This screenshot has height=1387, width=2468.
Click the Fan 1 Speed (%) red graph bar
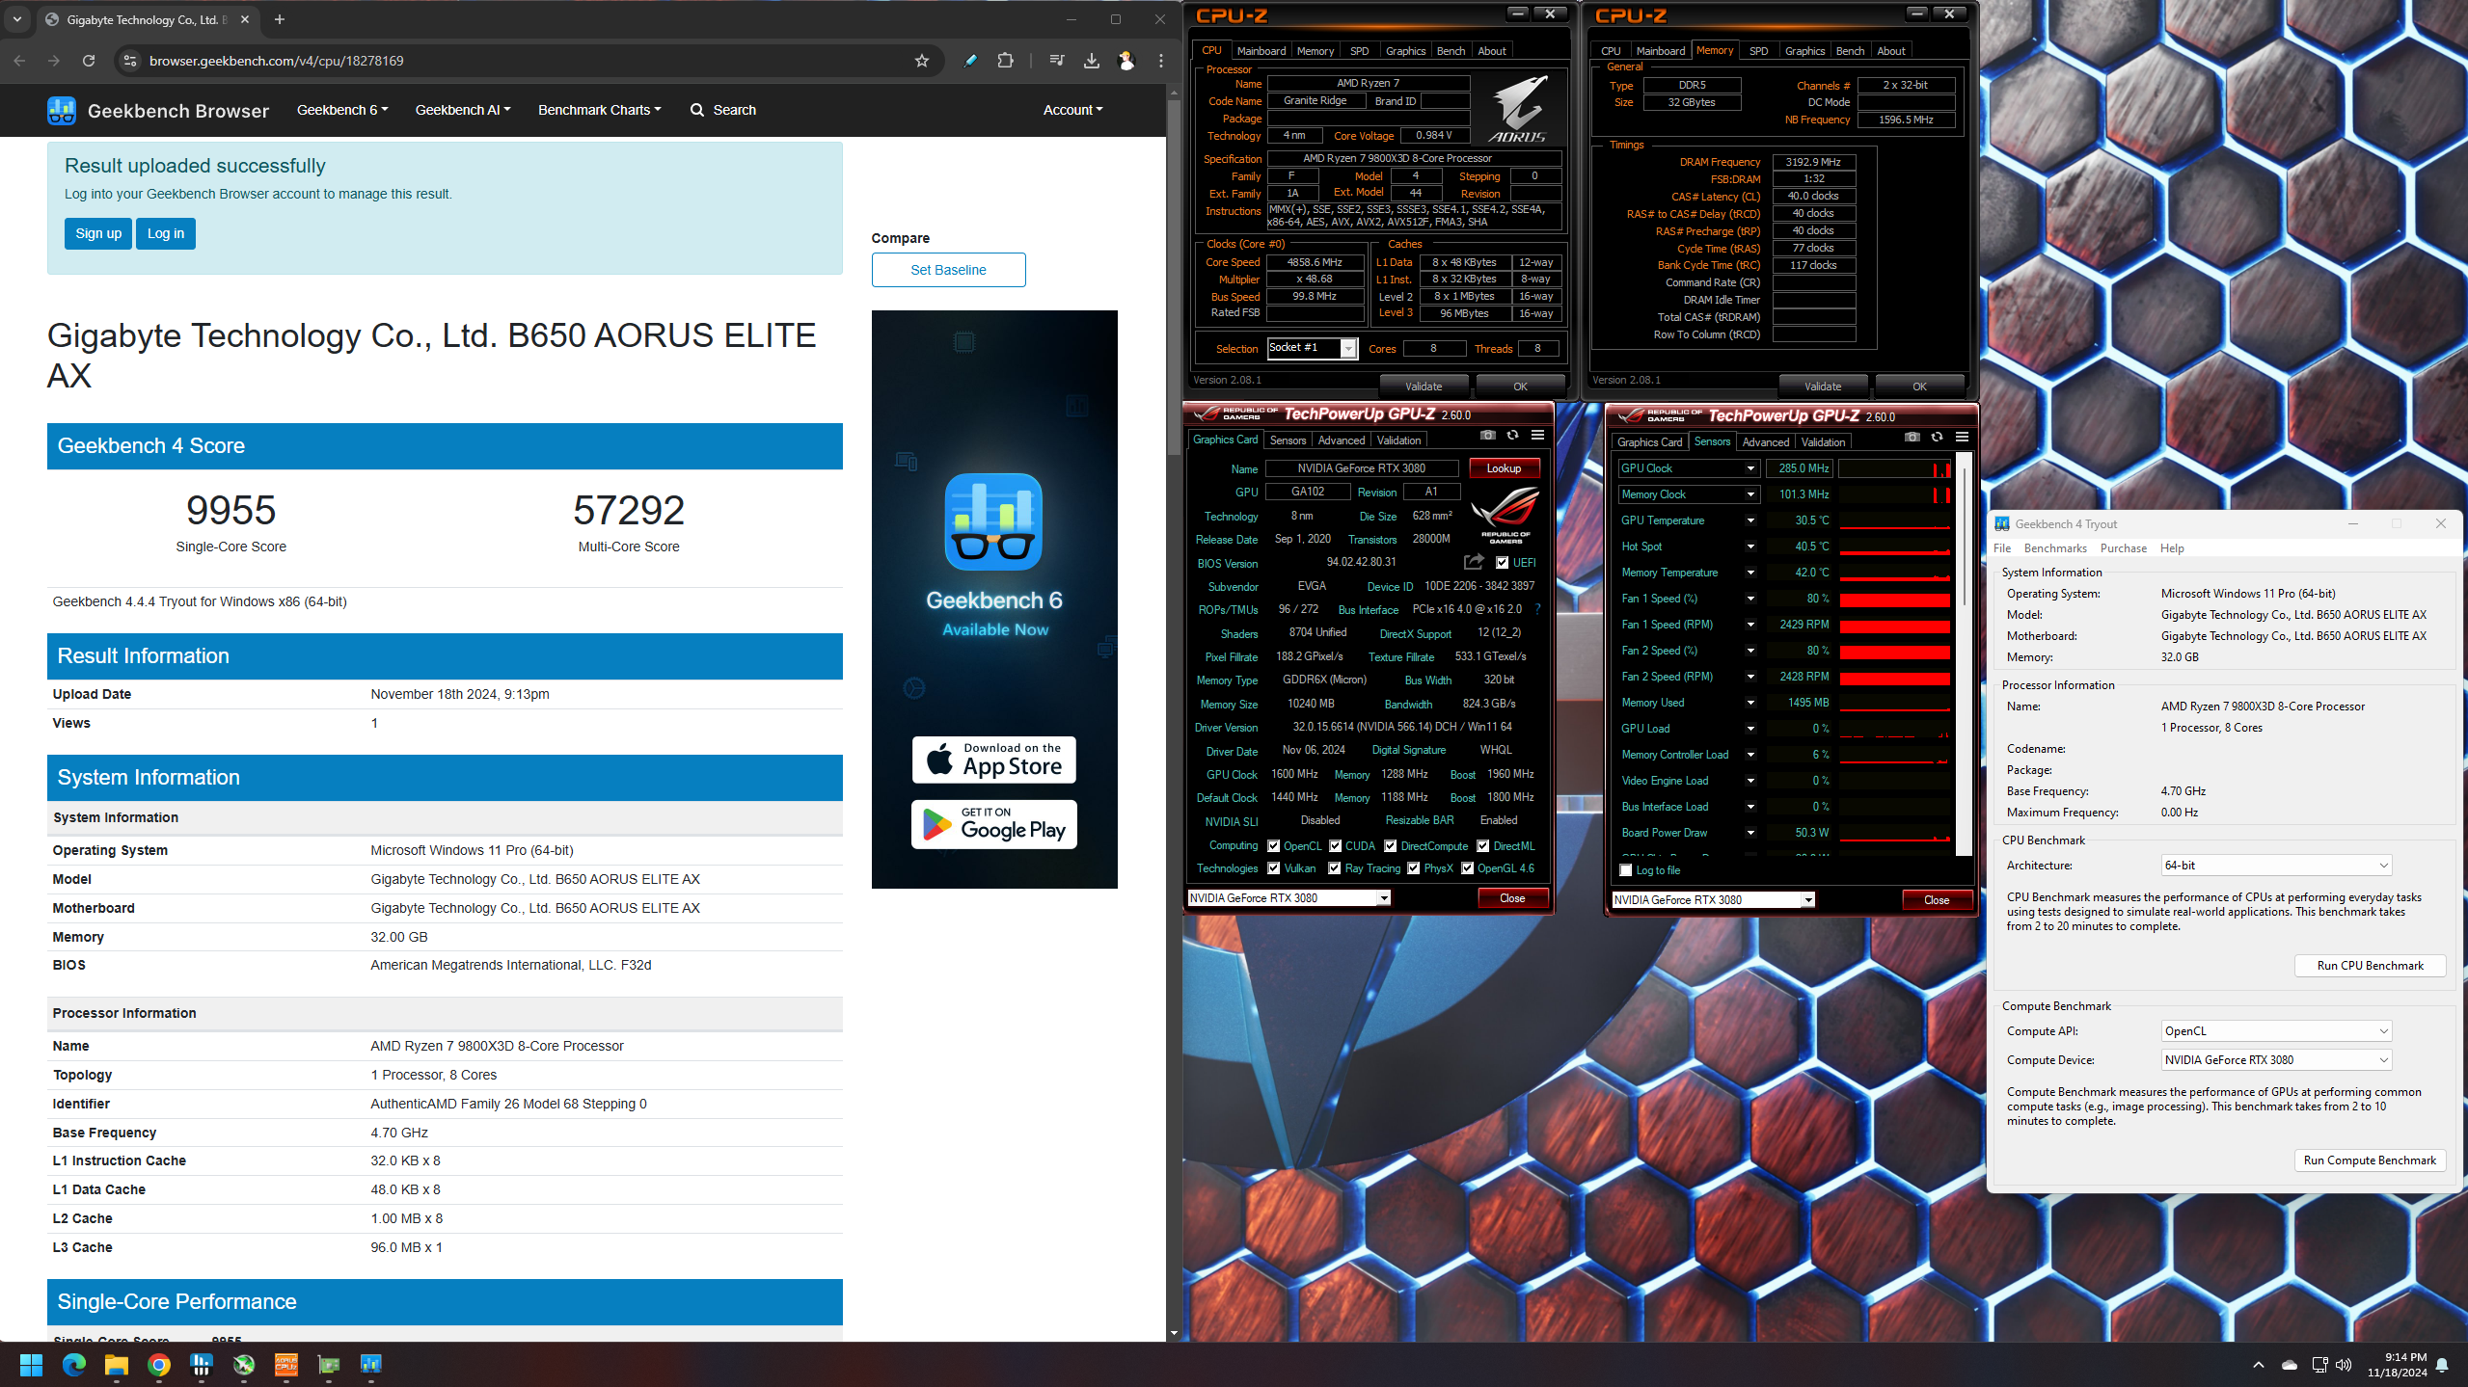point(1894,600)
